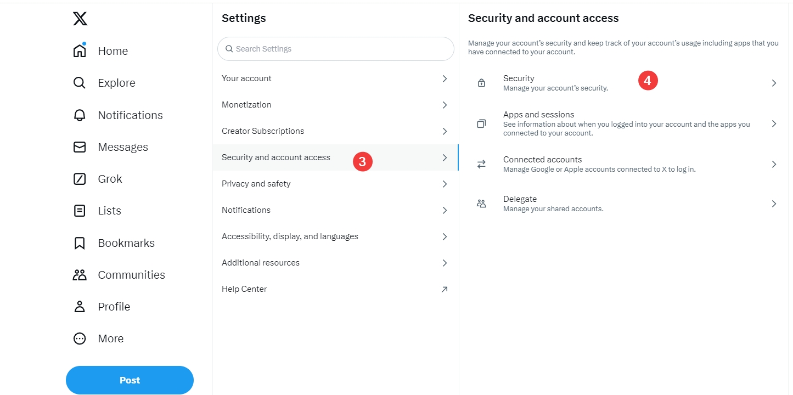Expand Privacy and safety chevron
The height and width of the screenshot is (395, 793).
click(x=445, y=184)
